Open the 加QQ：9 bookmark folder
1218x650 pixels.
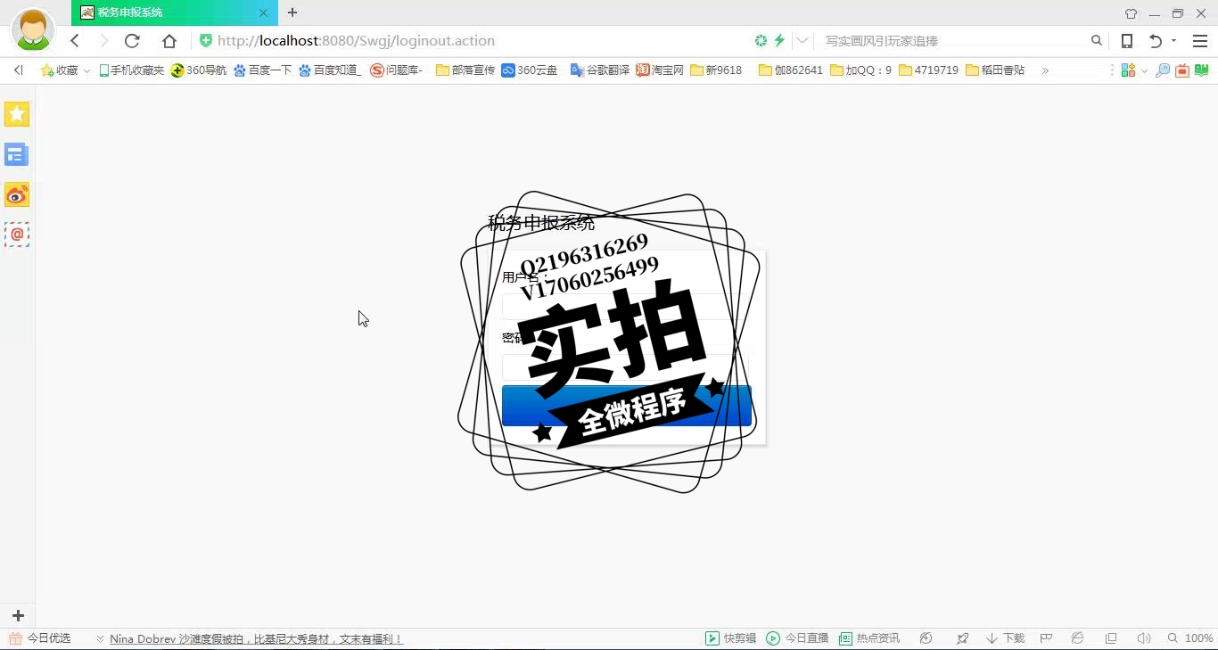point(860,70)
